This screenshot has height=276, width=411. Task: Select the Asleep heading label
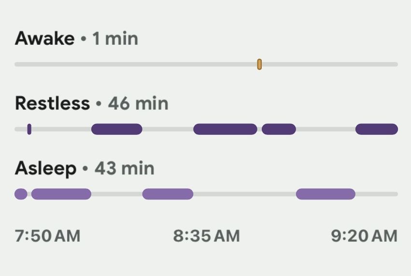(x=45, y=169)
